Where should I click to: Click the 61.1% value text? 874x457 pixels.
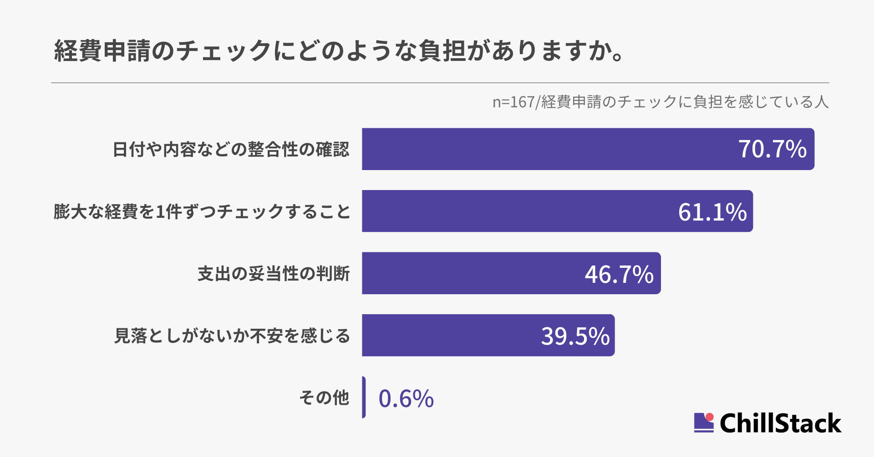point(712,211)
